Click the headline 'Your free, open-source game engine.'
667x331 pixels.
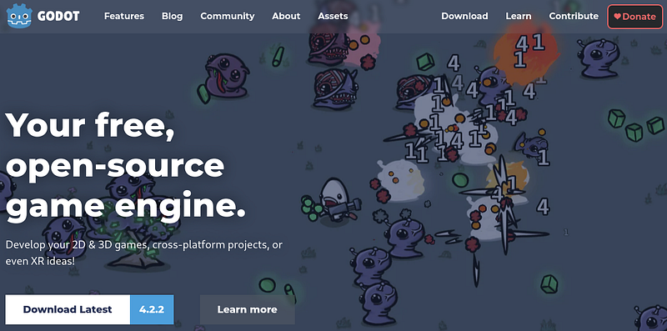click(x=126, y=167)
